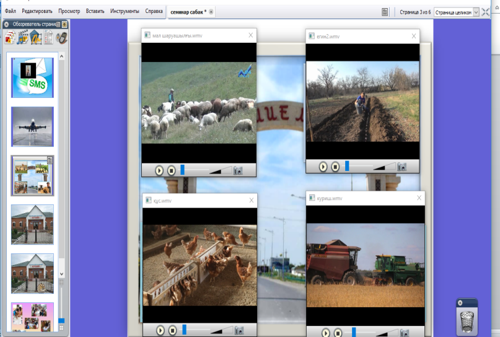Open menu icon on the collage thumbnail
Image resolution: width=500 pixels, height=337 pixels.
coord(50,160)
